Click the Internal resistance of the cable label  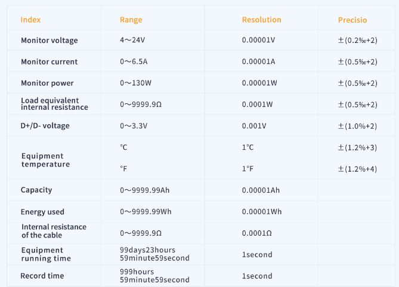(x=54, y=231)
